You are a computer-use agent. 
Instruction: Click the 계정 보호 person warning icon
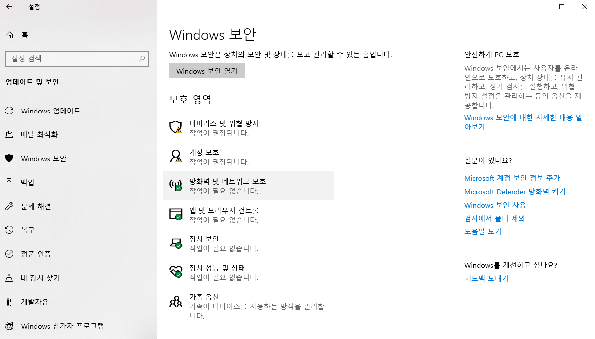(x=176, y=156)
